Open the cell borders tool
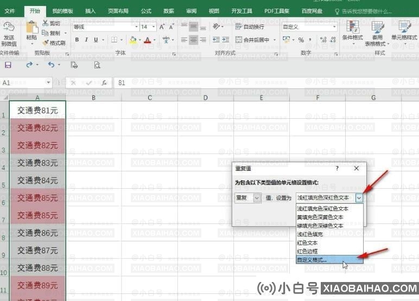Viewport: 419px width, 301px height. pos(114,40)
